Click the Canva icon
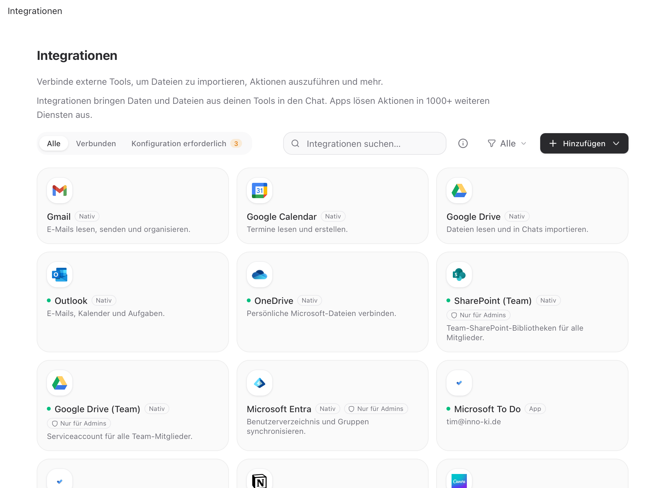 [x=459, y=481]
